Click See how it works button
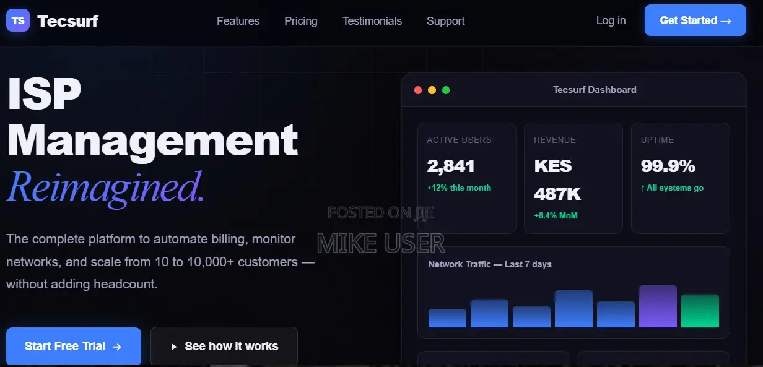The width and height of the screenshot is (763, 367). (224, 347)
